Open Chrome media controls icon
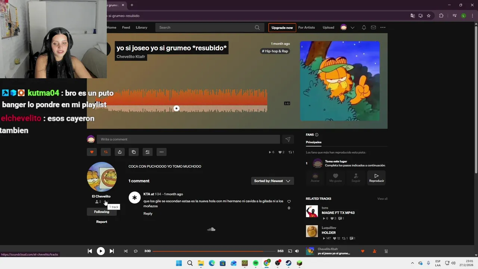Screen dimensions: 478x269 [454, 16]
